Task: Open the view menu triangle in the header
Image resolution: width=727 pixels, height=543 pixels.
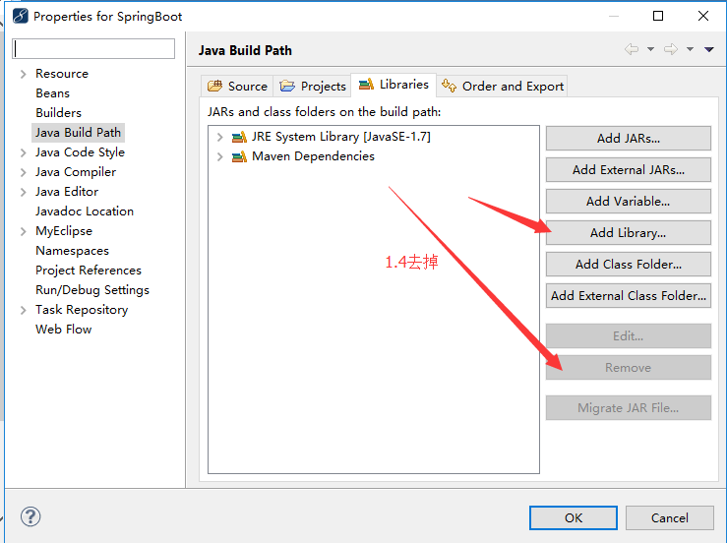Action: point(709,49)
